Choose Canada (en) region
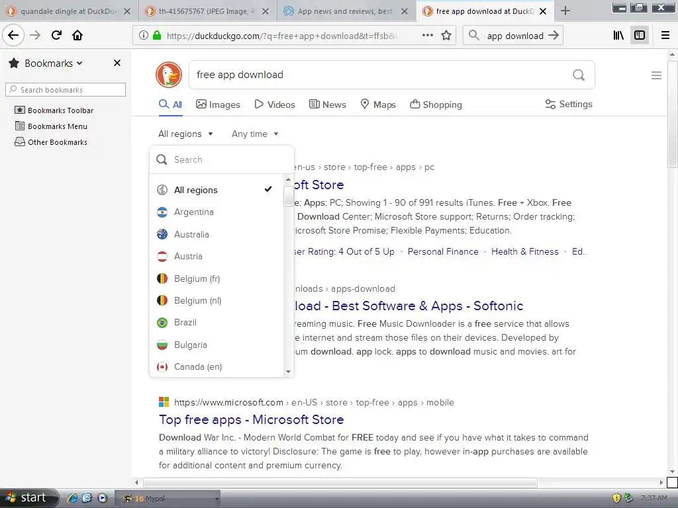The height and width of the screenshot is (508, 678). (217, 366)
